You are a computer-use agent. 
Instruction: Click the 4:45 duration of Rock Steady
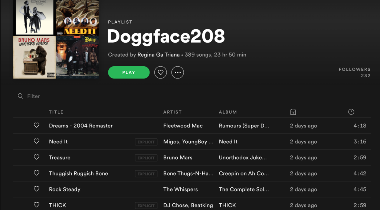(x=360, y=189)
